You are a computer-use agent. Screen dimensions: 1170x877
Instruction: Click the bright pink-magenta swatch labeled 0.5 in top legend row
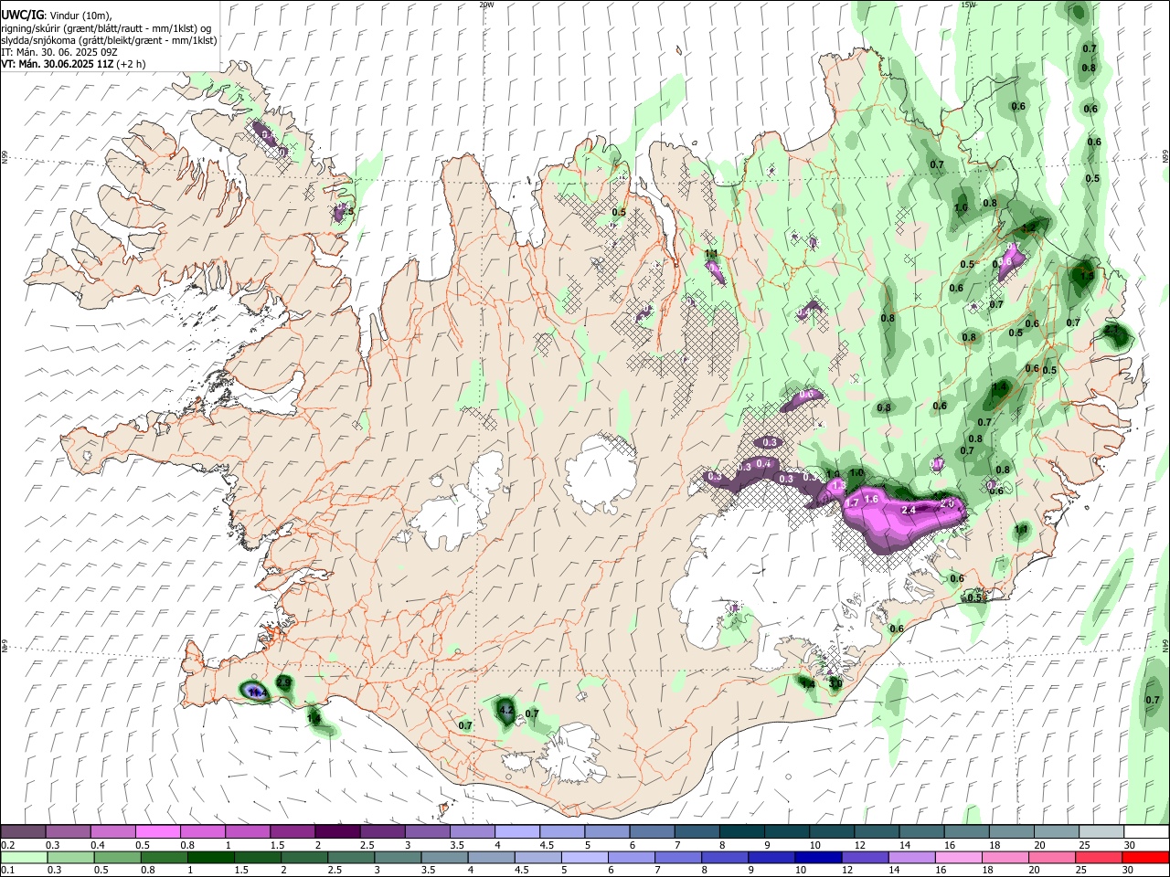(x=157, y=831)
